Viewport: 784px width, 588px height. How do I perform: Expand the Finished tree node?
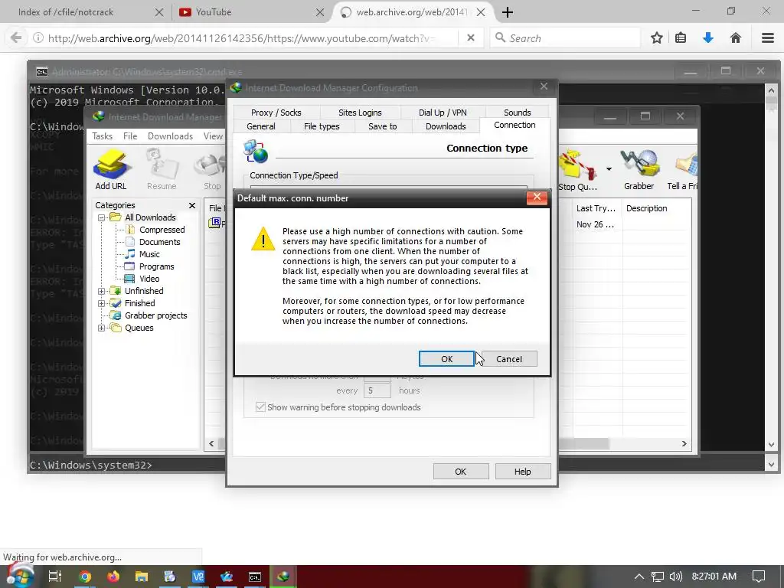[101, 303]
